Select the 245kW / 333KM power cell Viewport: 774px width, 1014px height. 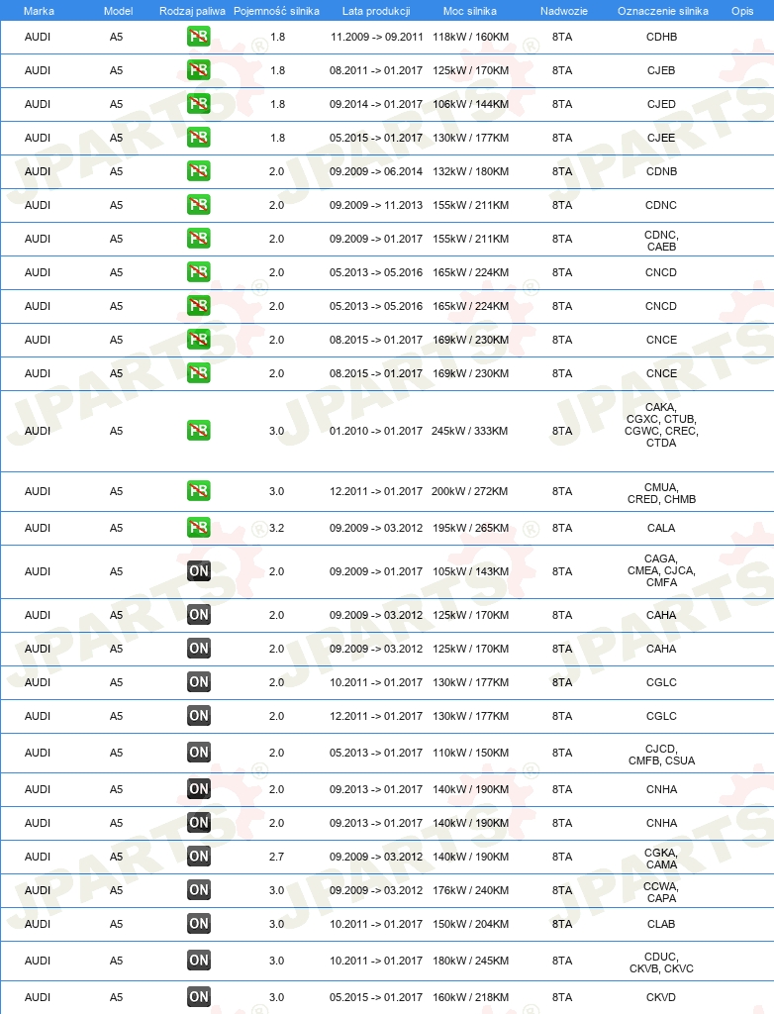click(470, 431)
